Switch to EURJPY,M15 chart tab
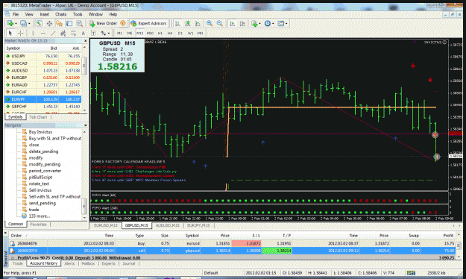 coord(198,225)
